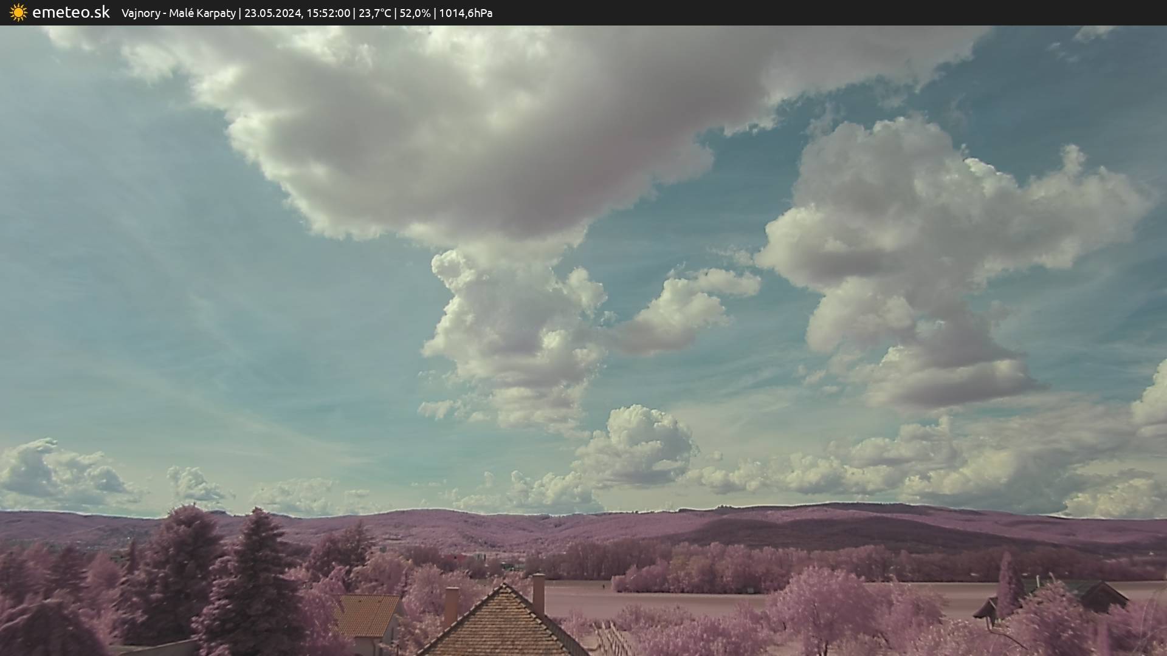Viewport: 1167px width, 656px height.
Task: Click the sun icon in header
Action: (x=18, y=13)
